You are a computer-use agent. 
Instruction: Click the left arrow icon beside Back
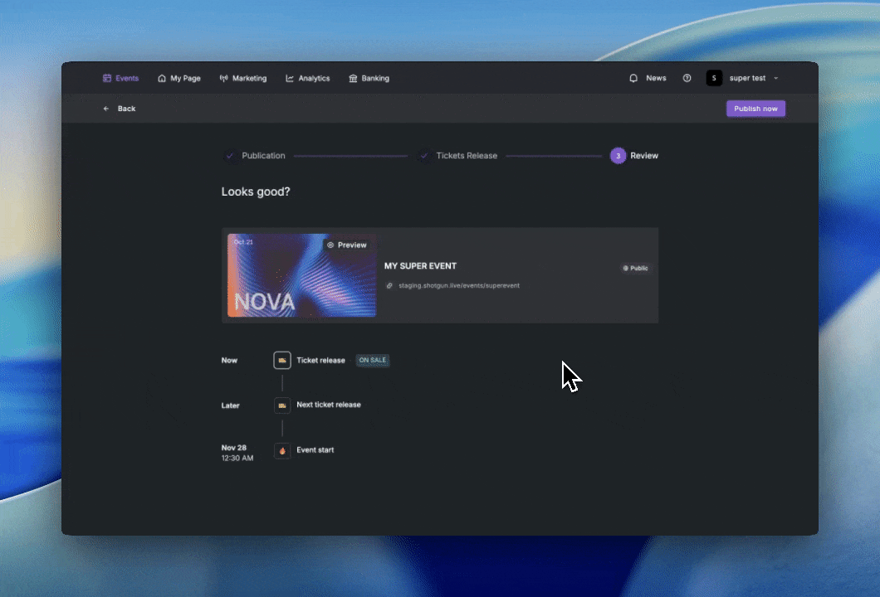click(106, 109)
